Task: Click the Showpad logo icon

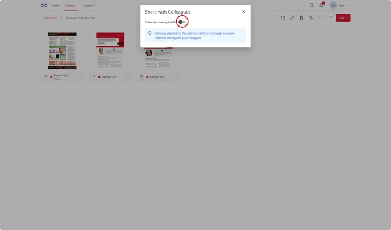Action: (x=44, y=6)
